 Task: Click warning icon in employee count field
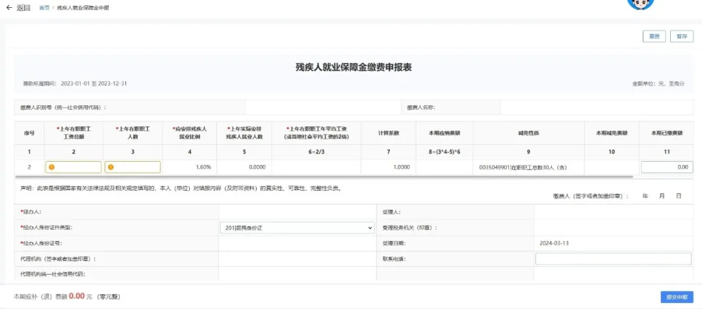tap(110, 167)
